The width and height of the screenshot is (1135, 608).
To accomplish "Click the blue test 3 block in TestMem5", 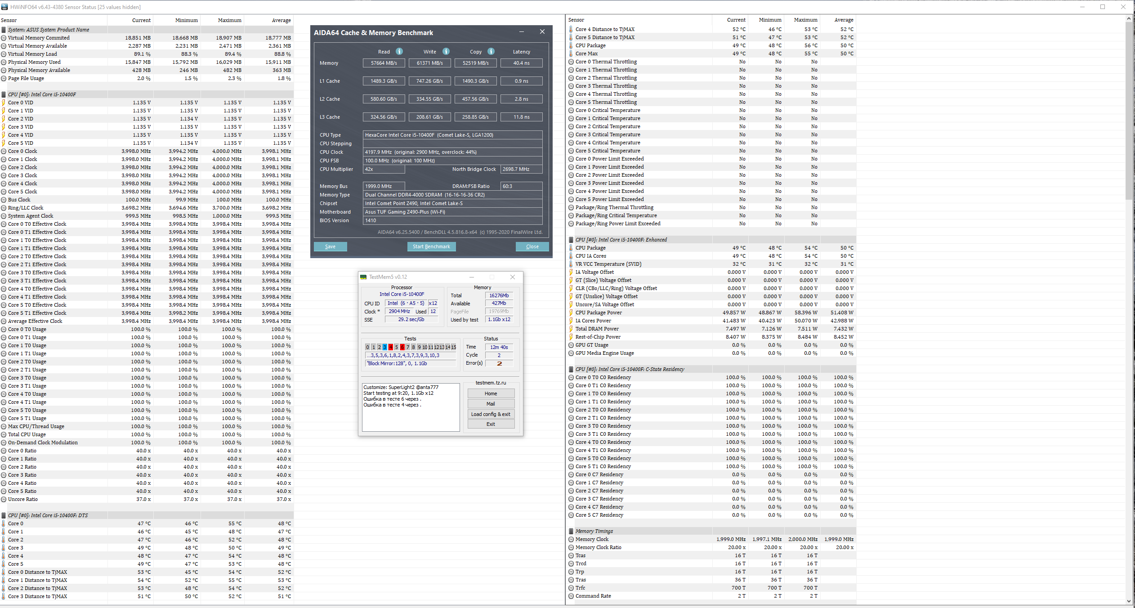I will [x=385, y=347].
